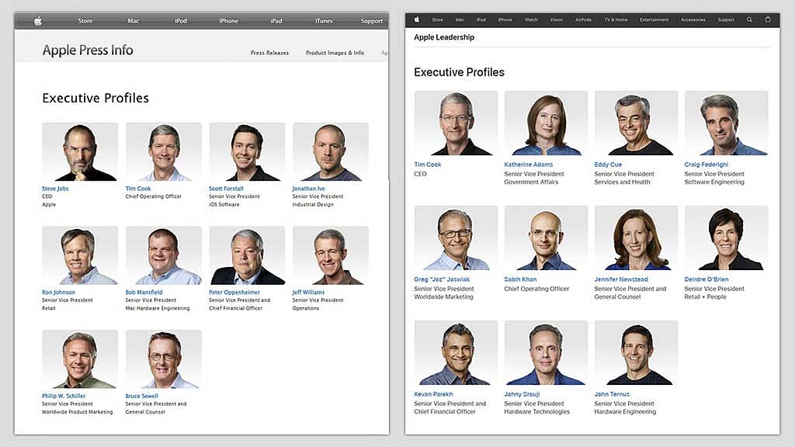Viewport: 795px width, 447px height.
Task: Click Jonathan Ive portrait photo
Action: point(331,151)
